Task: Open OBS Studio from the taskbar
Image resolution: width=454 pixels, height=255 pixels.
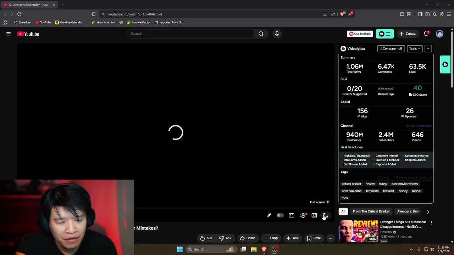Action: pos(275,249)
